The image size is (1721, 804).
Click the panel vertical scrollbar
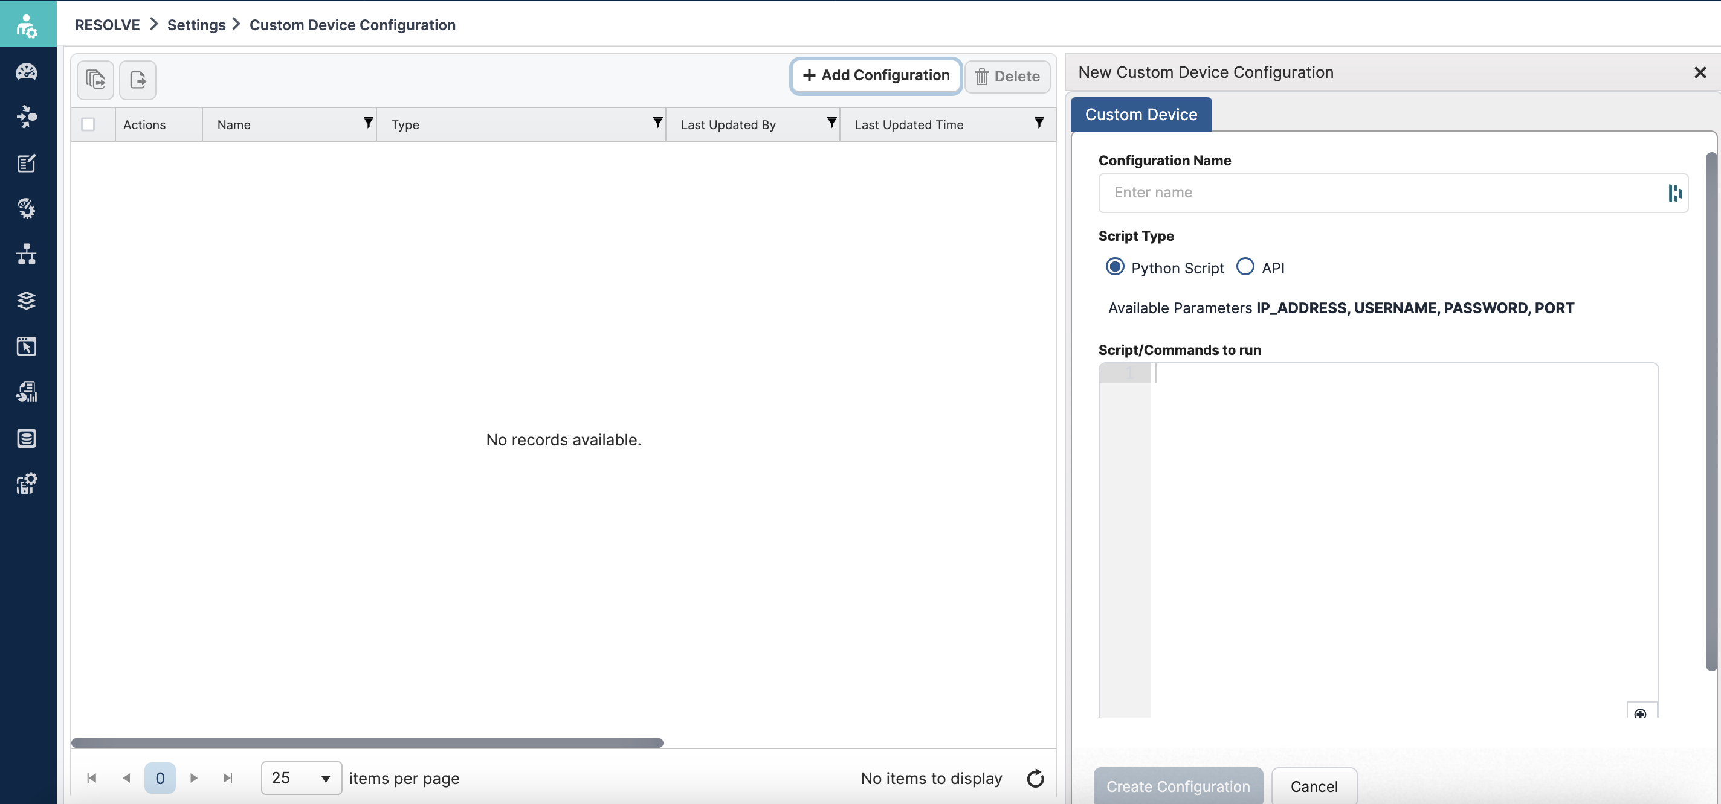[1710, 411]
